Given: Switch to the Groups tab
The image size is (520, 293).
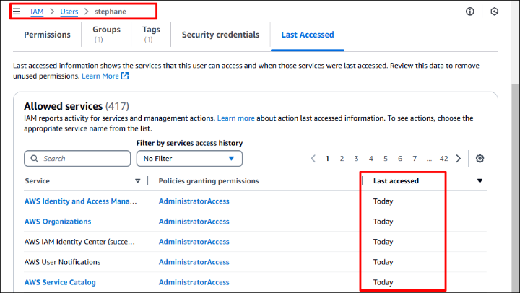Looking at the screenshot, I should click(x=106, y=34).
